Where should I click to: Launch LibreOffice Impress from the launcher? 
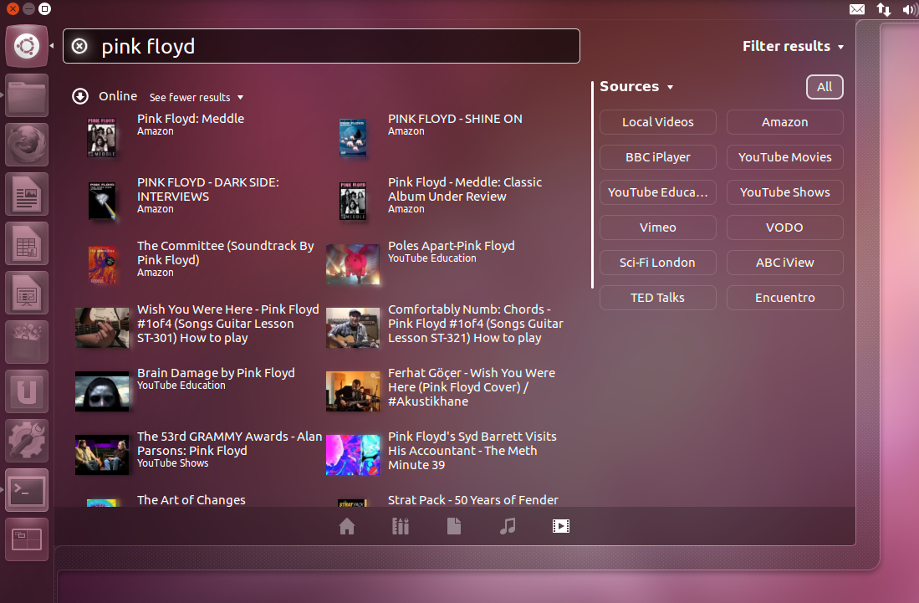[27, 293]
